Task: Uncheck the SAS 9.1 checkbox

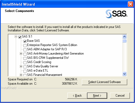Action: (x=20, y=37)
